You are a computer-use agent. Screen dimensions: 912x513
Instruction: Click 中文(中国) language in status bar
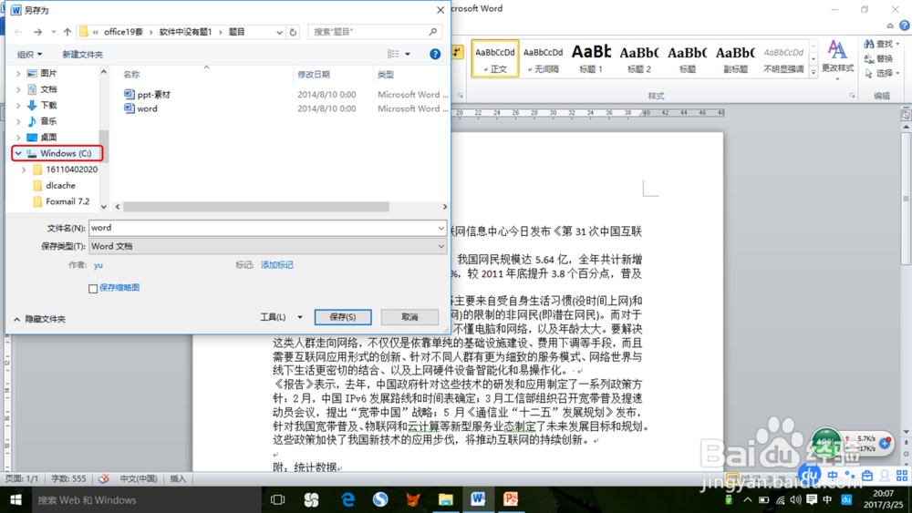pyautogui.click(x=139, y=478)
